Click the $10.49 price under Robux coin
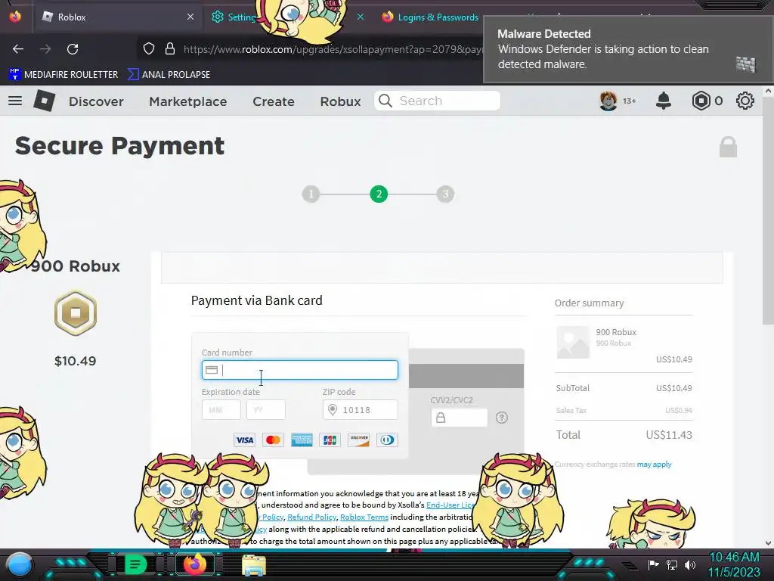This screenshot has height=581, width=774. click(x=75, y=361)
